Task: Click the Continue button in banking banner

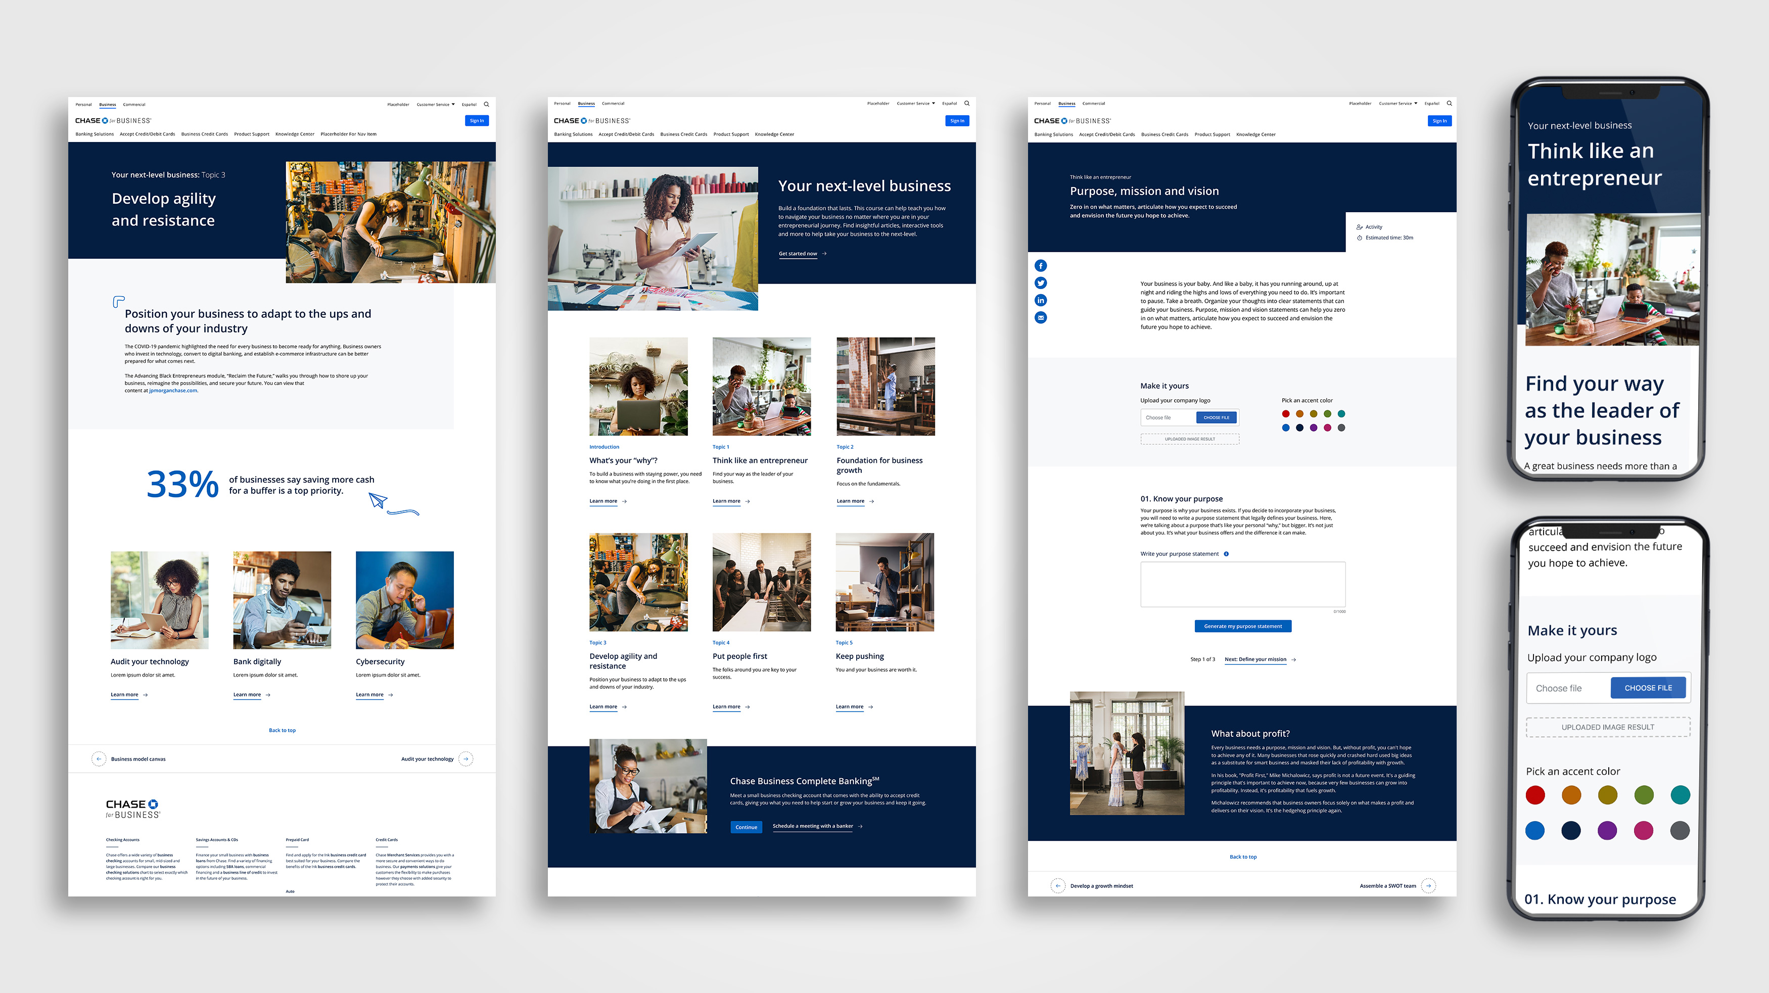Action: tap(746, 827)
